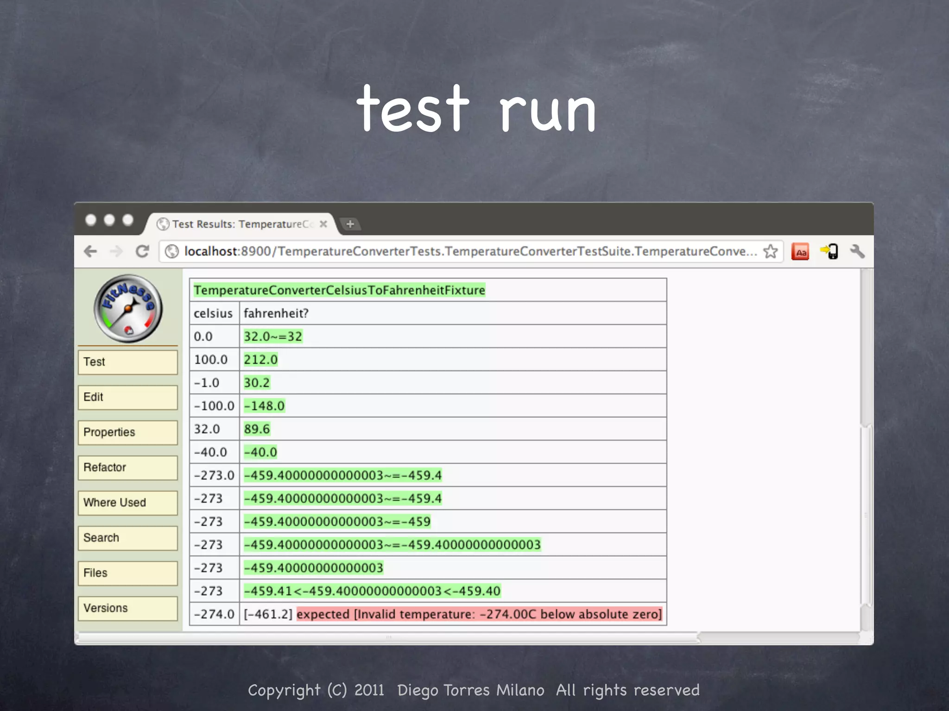Bookmark page with the star icon
Screen dimensions: 949x711
coord(771,251)
